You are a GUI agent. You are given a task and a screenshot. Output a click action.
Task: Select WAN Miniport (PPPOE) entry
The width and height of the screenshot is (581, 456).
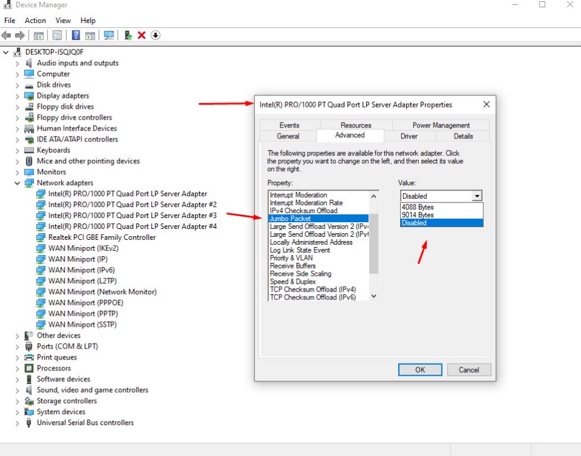coord(86,303)
